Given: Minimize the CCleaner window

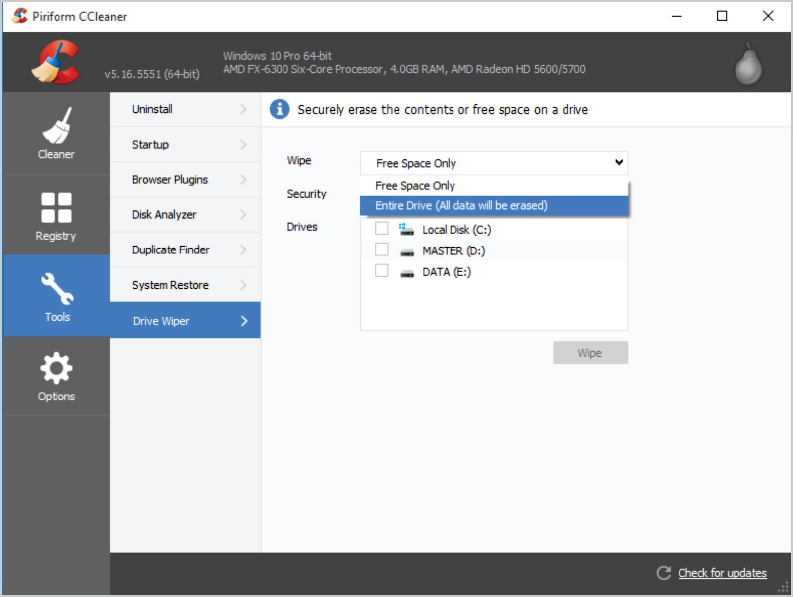Looking at the screenshot, I should pos(677,16).
